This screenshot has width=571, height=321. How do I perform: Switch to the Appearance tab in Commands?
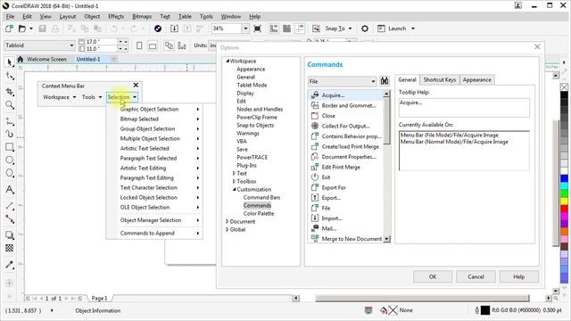pyautogui.click(x=477, y=79)
